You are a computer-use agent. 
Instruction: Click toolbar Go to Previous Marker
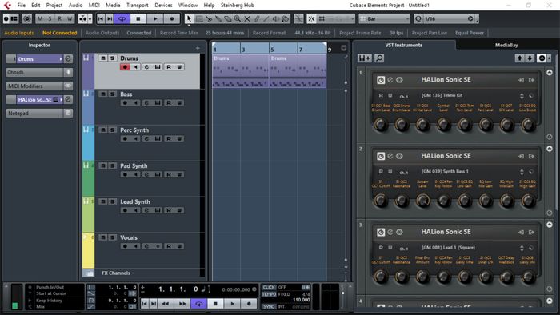pyautogui.click(x=101, y=18)
